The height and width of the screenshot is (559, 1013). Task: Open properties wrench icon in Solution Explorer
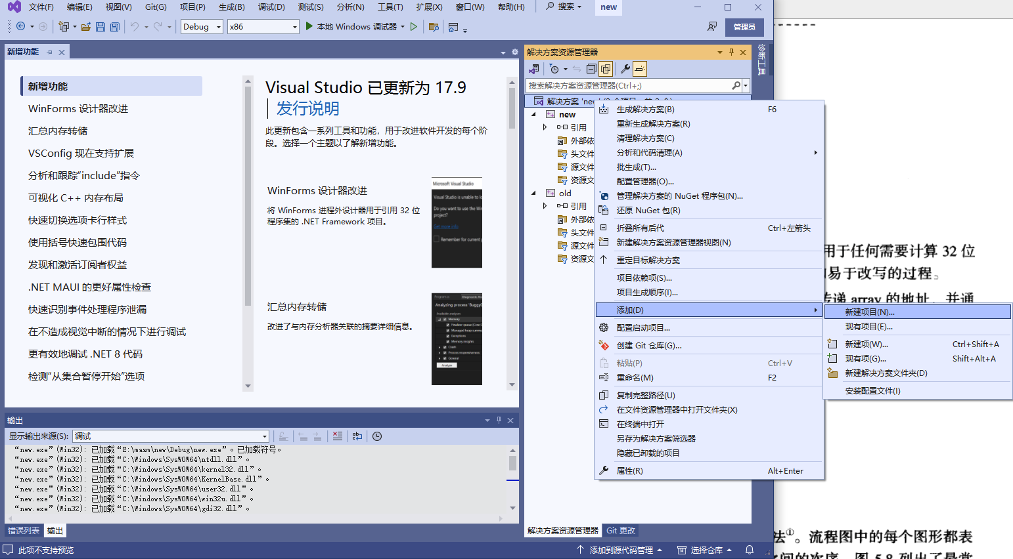625,69
